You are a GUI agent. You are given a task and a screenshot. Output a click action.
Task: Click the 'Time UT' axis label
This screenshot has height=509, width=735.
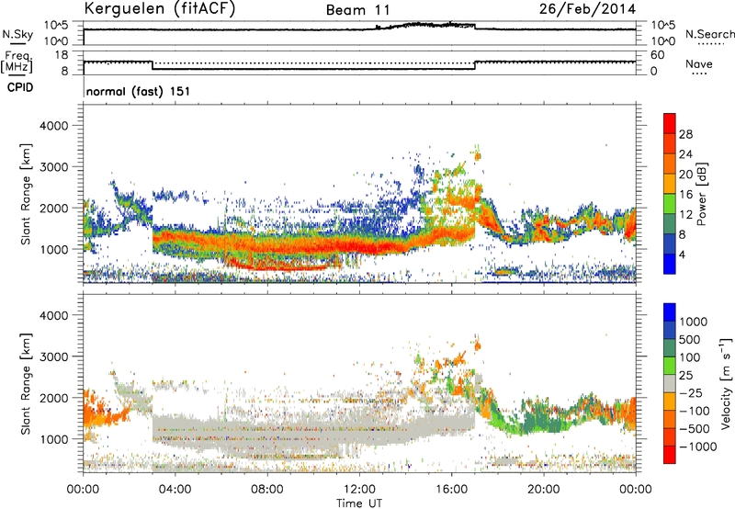[x=359, y=503]
